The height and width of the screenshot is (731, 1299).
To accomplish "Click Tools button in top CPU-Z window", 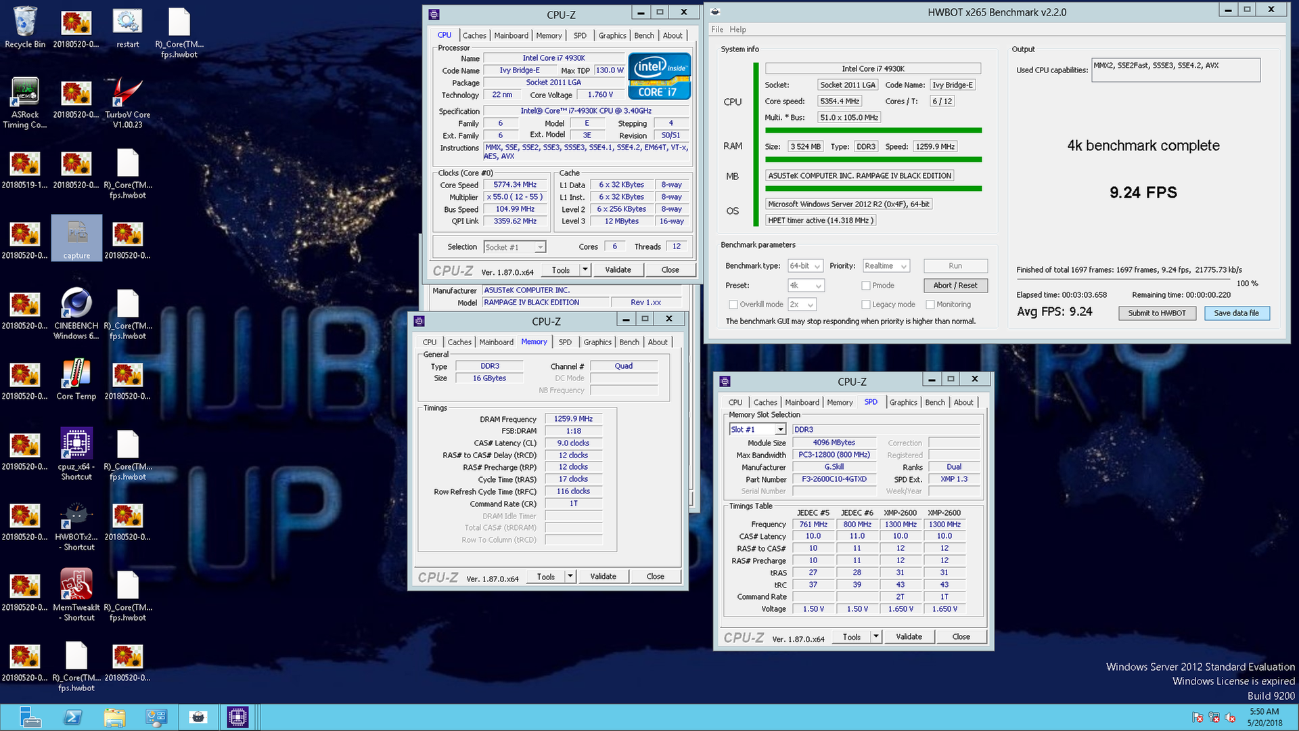I will (x=561, y=269).
